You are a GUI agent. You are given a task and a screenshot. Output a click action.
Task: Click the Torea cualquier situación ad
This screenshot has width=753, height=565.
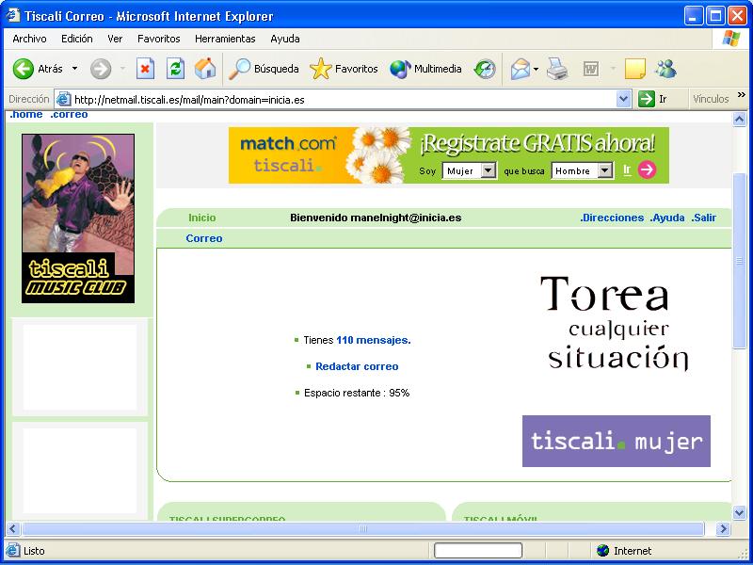tap(615, 323)
